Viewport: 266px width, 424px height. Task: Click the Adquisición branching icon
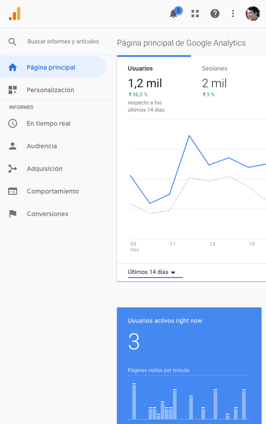[13, 169]
